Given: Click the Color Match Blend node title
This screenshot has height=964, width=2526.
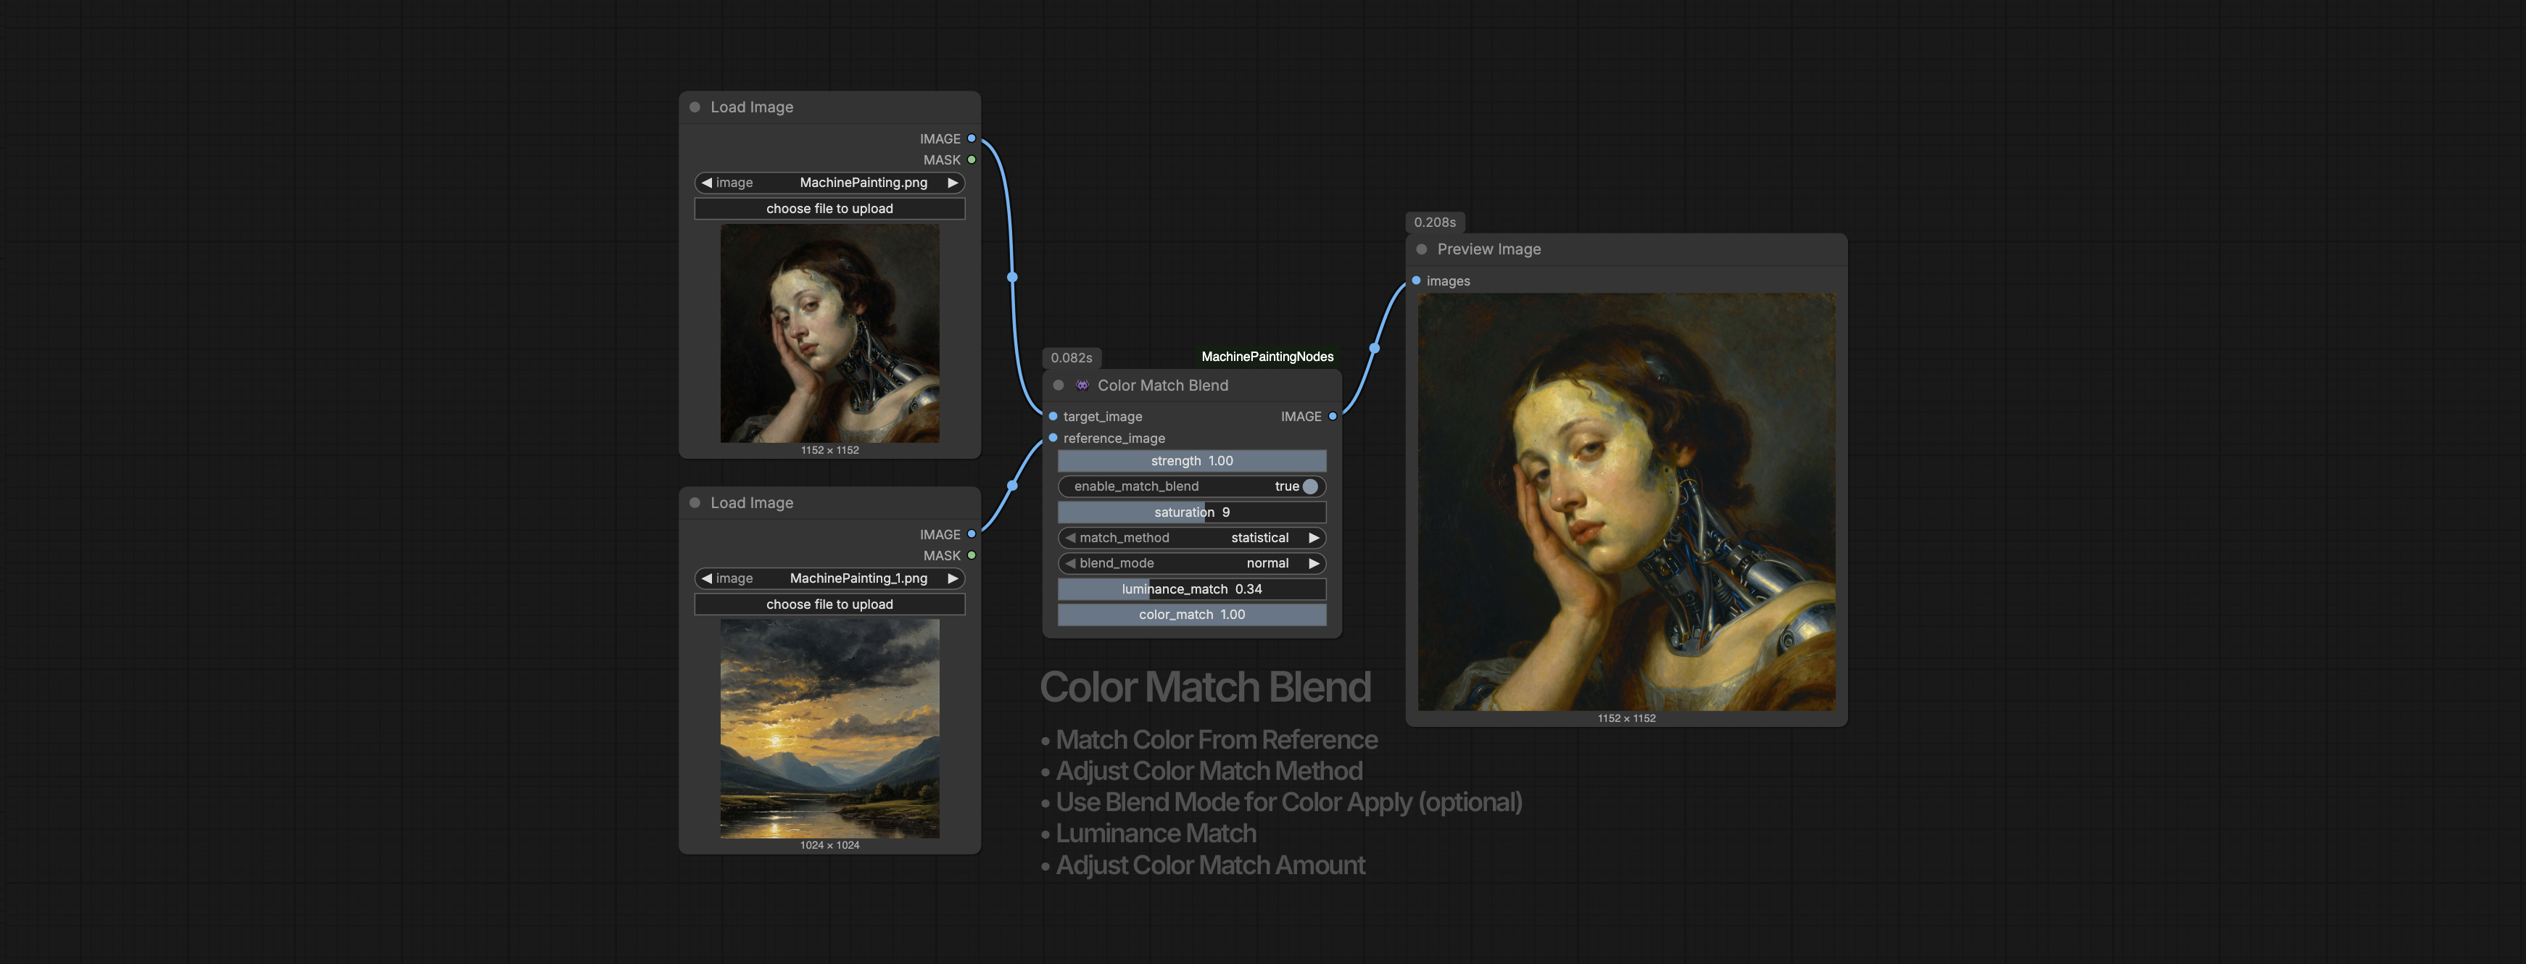Looking at the screenshot, I should (1162, 386).
